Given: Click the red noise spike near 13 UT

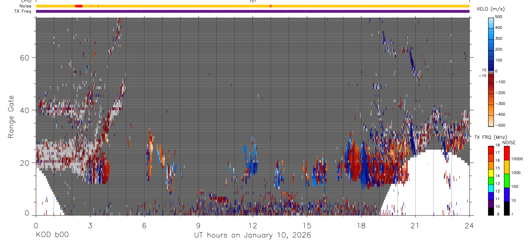Looking at the screenshot, I should pos(270,6).
